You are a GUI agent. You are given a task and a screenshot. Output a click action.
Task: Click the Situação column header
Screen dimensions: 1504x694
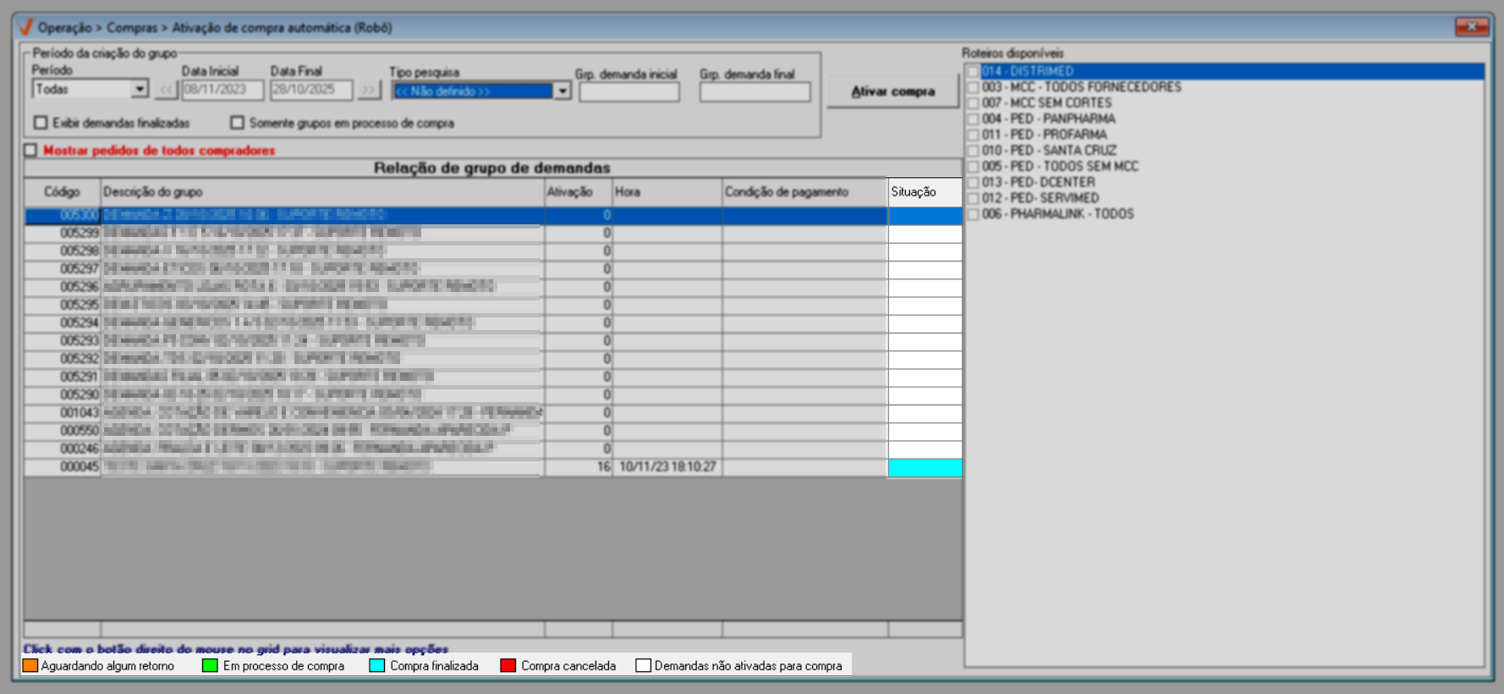point(925,192)
